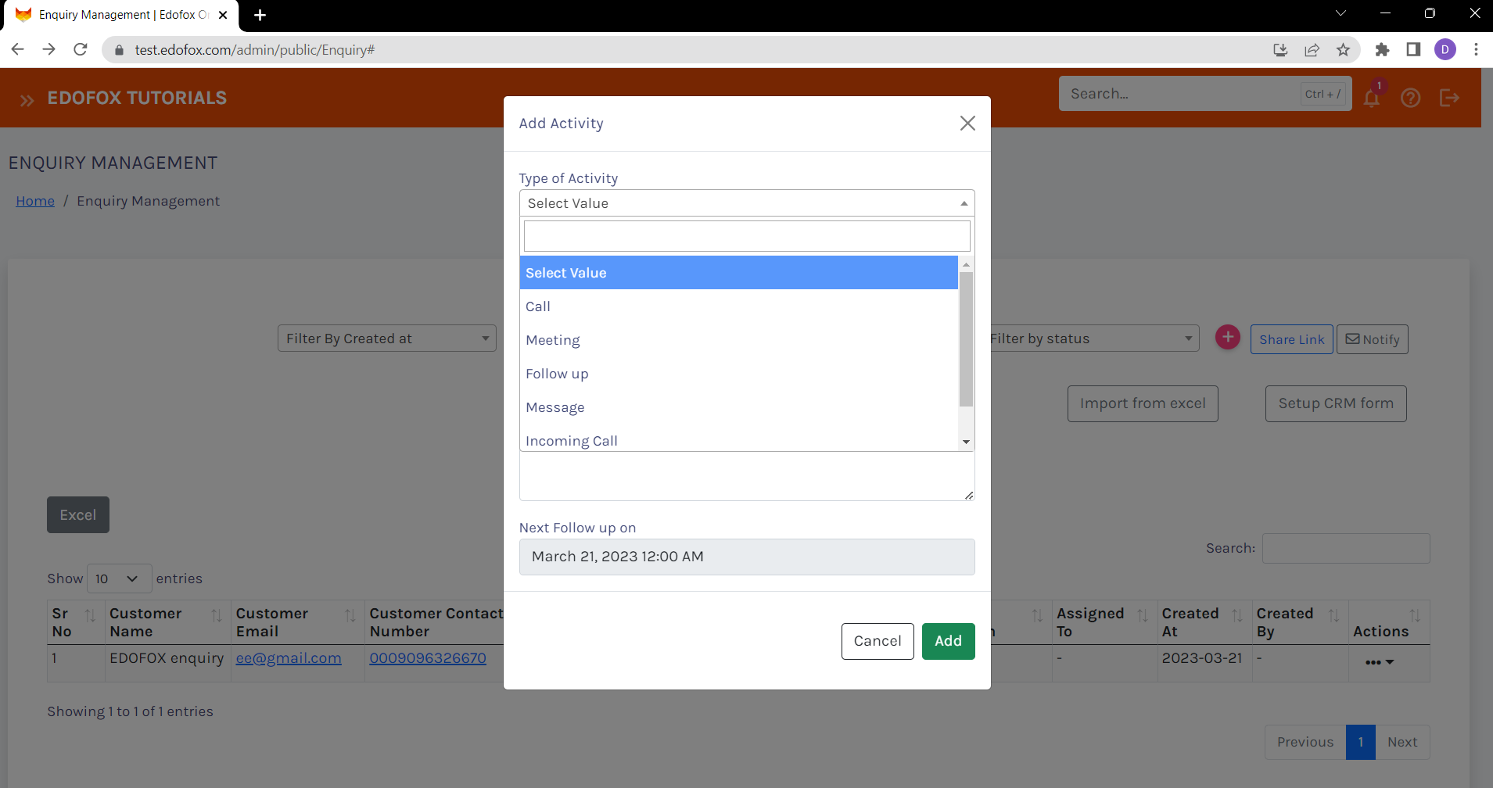Click the red plus add enquiry icon

coord(1227,338)
